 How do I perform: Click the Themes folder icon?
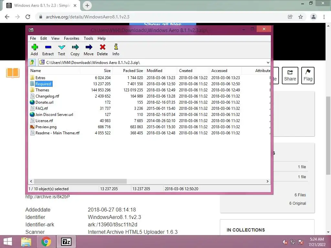tap(32, 90)
